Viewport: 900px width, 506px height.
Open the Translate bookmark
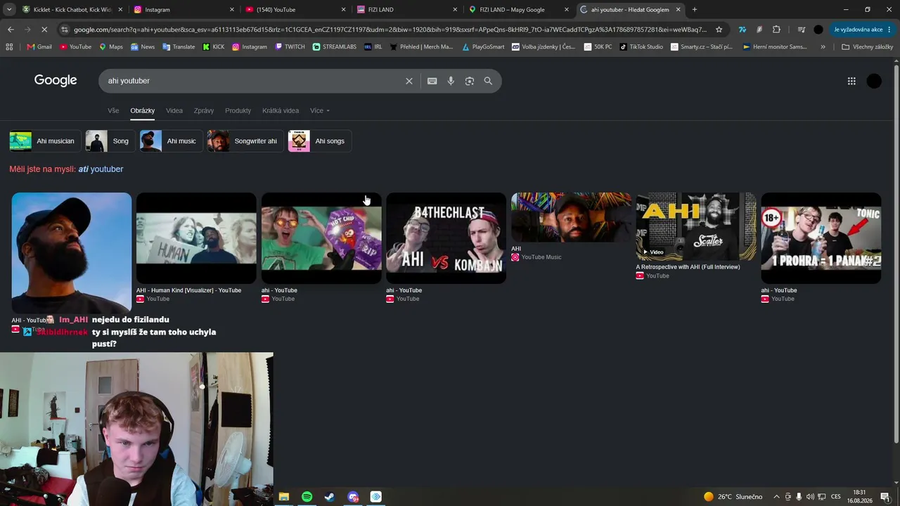pos(180,47)
